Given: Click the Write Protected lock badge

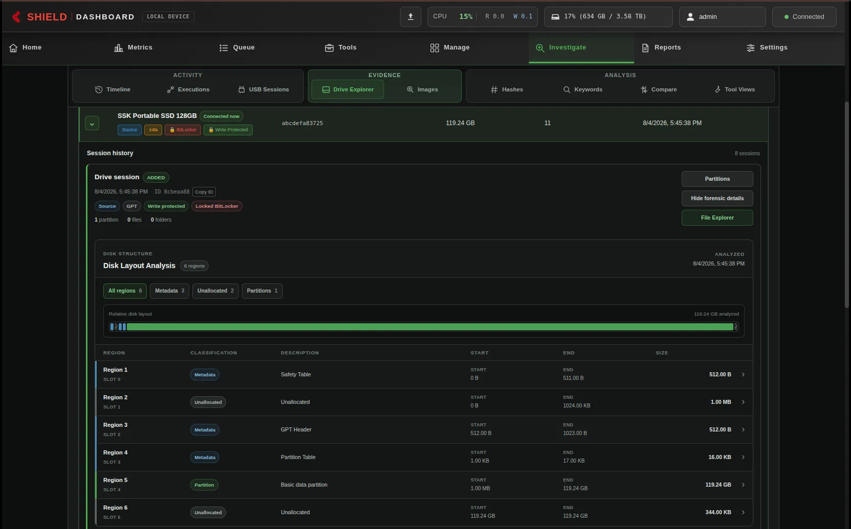Looking at the screenshot, I should pos(228,130).
